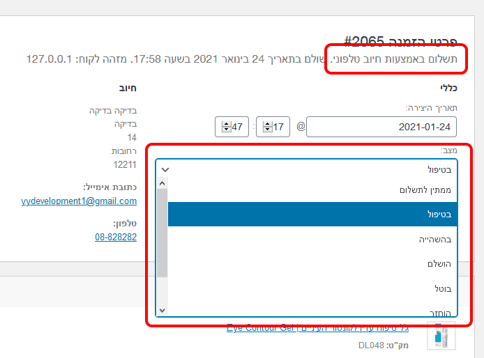The height and width of the screenshot is (358, 484).
Task: Click the postal code 12211
Action: click(125, 164)
